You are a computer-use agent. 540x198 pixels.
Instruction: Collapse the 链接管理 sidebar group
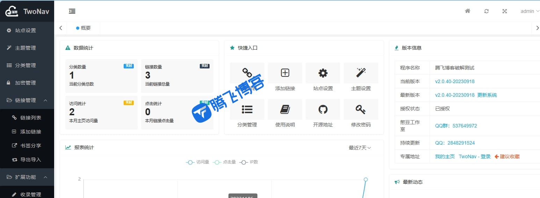(27, 100)
